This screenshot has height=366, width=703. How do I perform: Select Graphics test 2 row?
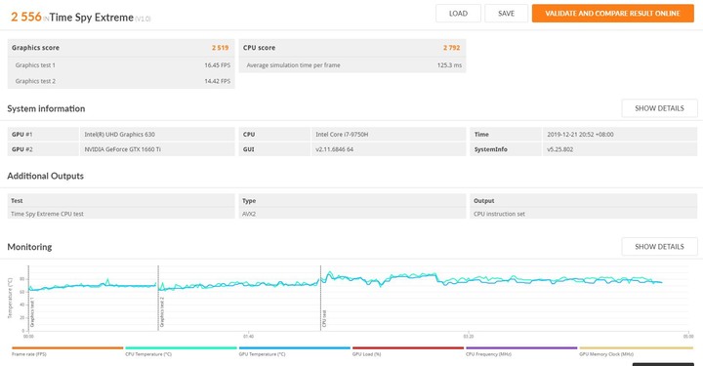tap(121, 81)
